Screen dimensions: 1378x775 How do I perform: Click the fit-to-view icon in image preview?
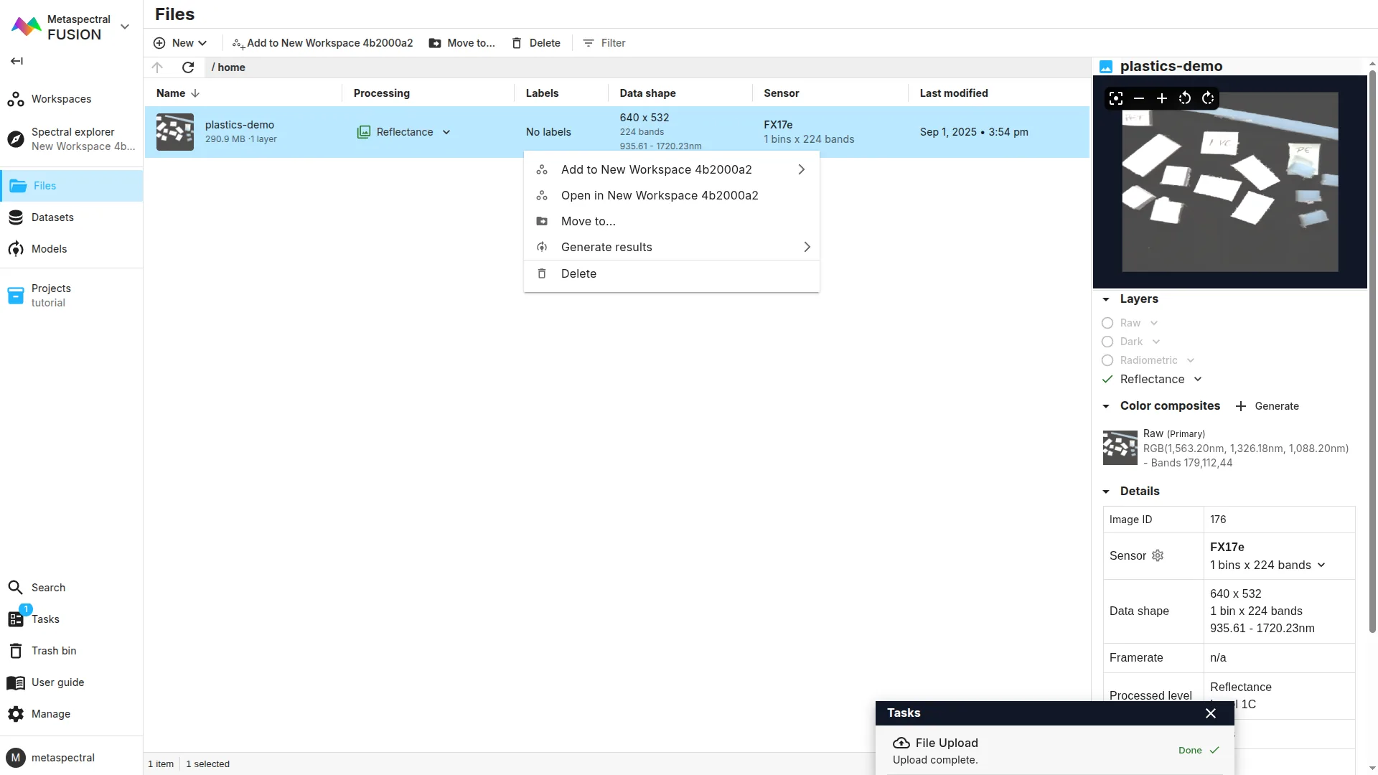[1116, 98]
